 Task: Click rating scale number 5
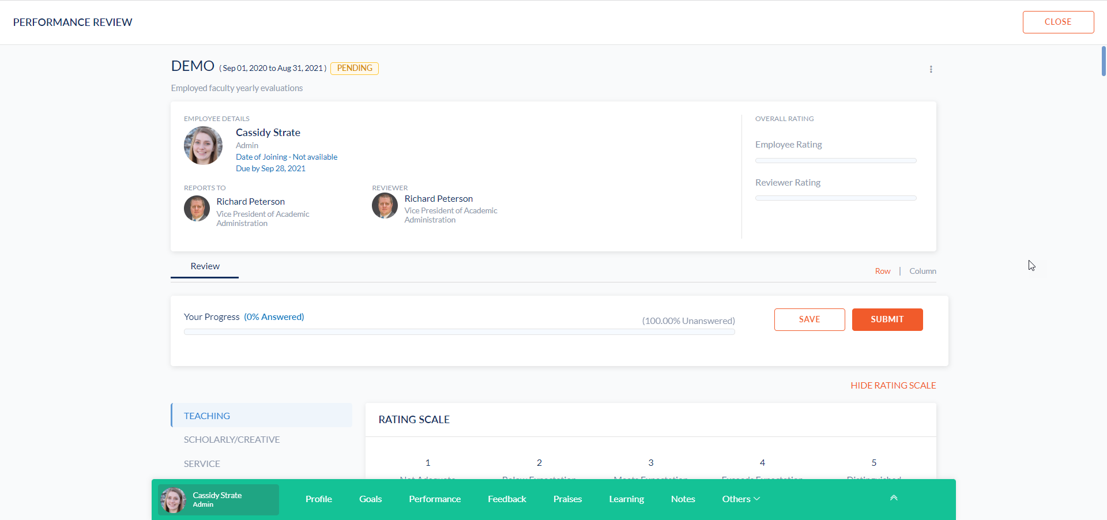click(x=874, y=462)
